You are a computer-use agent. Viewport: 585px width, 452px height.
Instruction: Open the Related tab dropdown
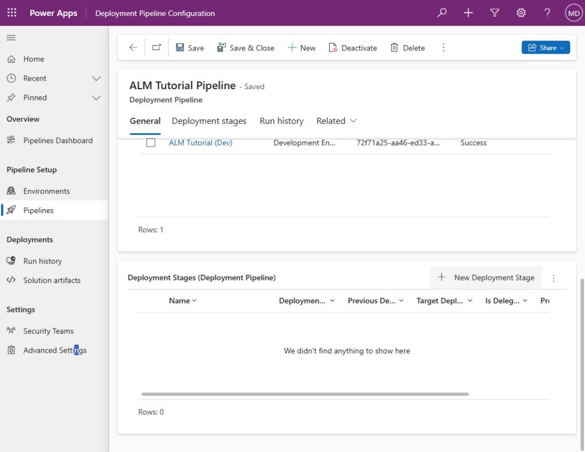coord(336,121)
